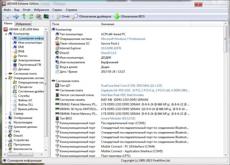
Task: Click the green monitor graph toolbar icon
Action: tap(46, 16)
